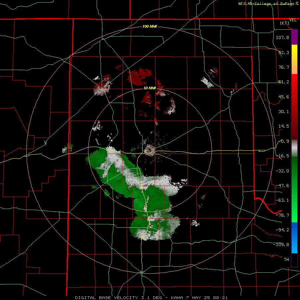Click the VEL legend title
Image resolution: width=300 pixels, height=300 pixels.
click(293, 20)
